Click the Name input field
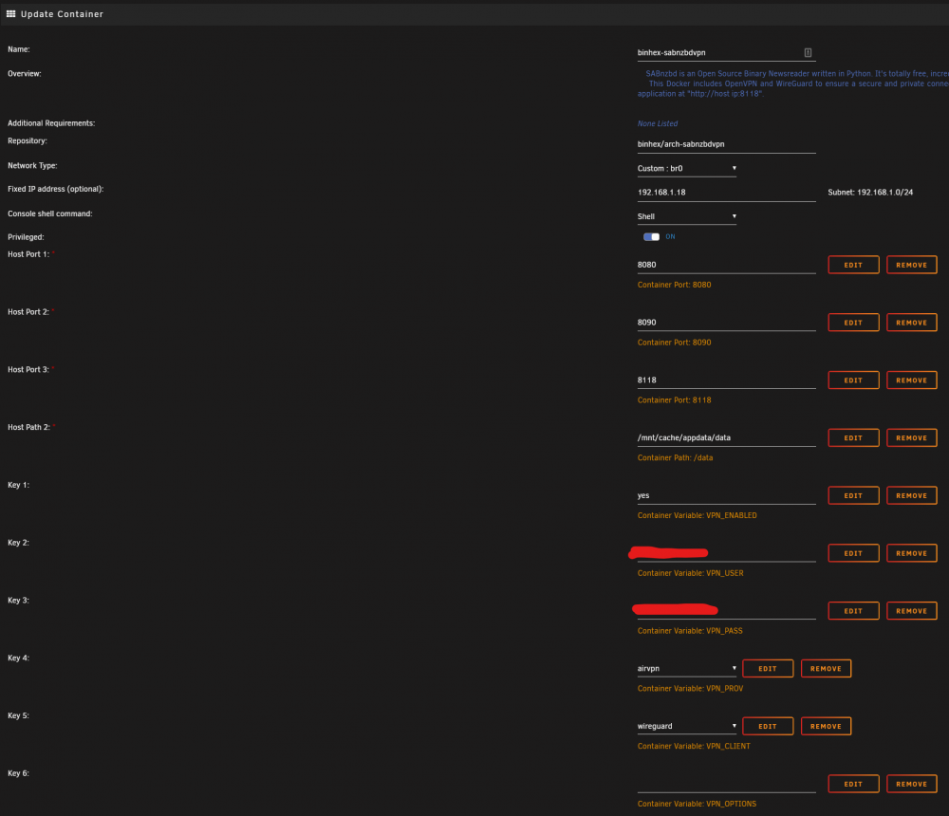This screenshot has height=816, width=949. tap(726, 53)
